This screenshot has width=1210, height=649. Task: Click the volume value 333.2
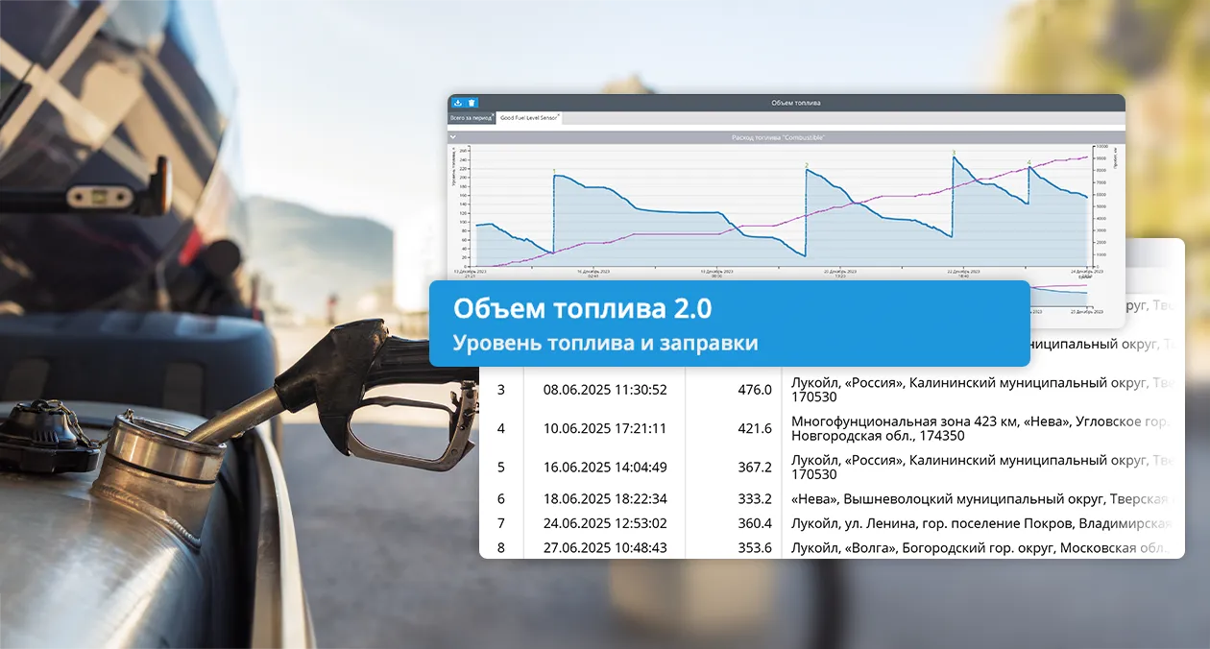click(755, 498)
